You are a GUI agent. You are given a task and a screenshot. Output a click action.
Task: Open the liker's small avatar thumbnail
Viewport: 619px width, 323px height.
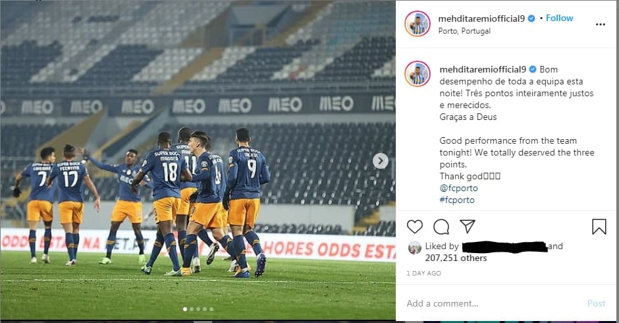[x=414, y=248]
